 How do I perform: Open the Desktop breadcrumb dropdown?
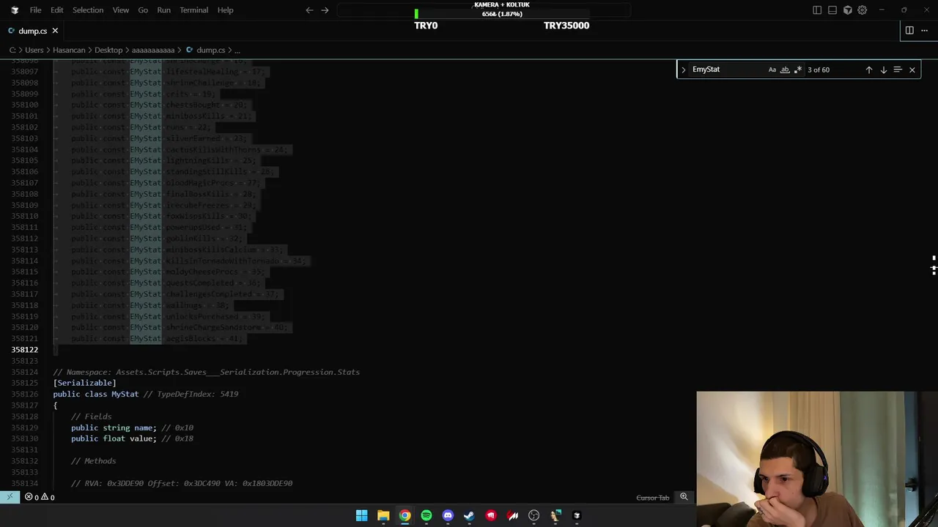108,50
